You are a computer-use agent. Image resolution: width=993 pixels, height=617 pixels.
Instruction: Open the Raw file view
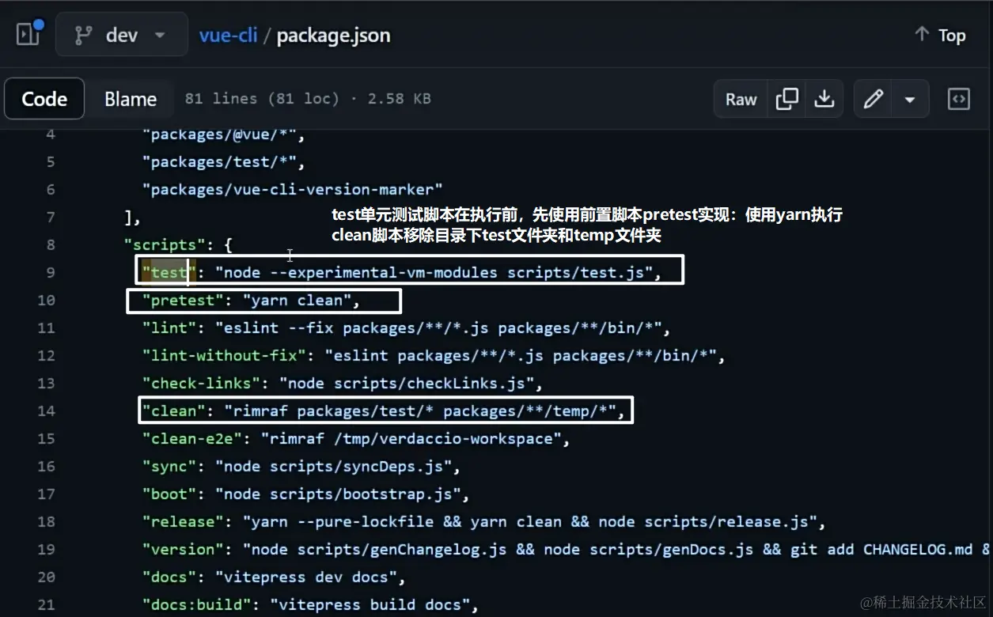click(x=741, y=99)
